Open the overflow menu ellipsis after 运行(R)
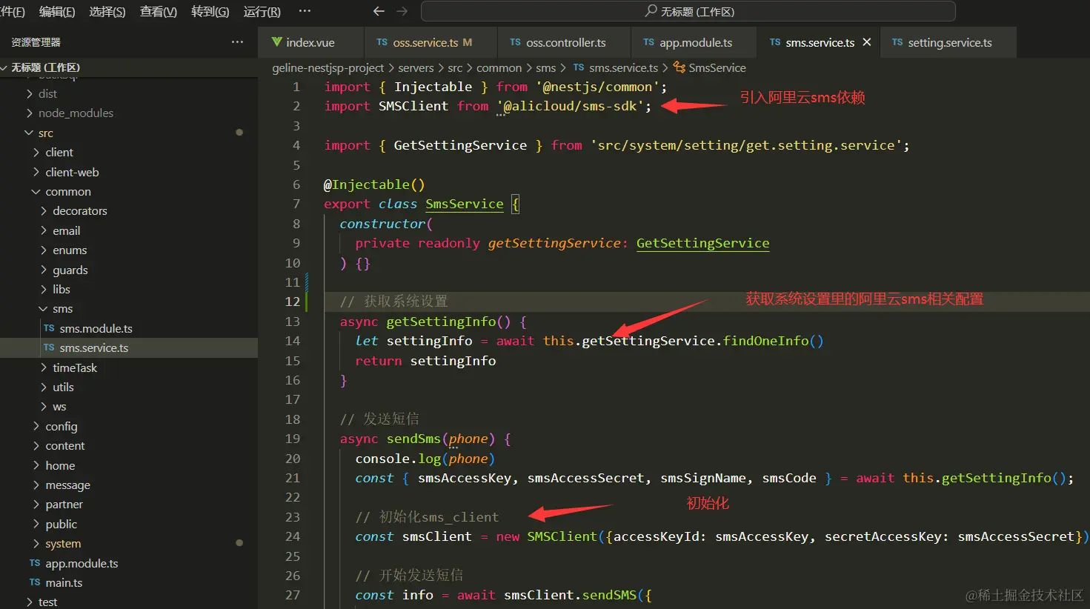The width and height of the screenshot is (1090, 609). tap(305, 11)
